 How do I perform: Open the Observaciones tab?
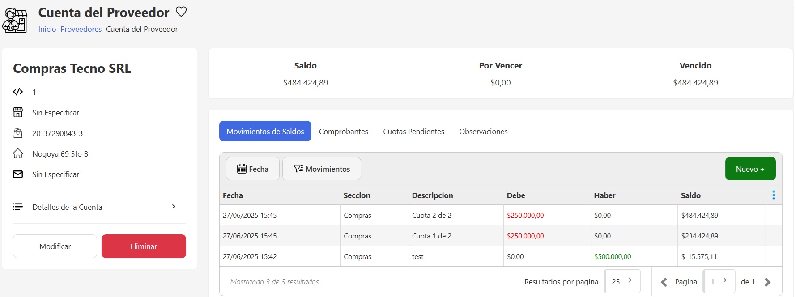(483, 132)
